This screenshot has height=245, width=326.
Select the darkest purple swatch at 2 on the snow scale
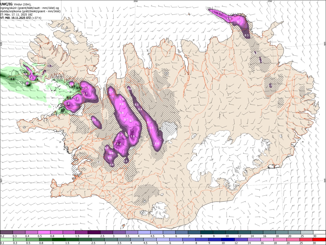tap(94, 232)
